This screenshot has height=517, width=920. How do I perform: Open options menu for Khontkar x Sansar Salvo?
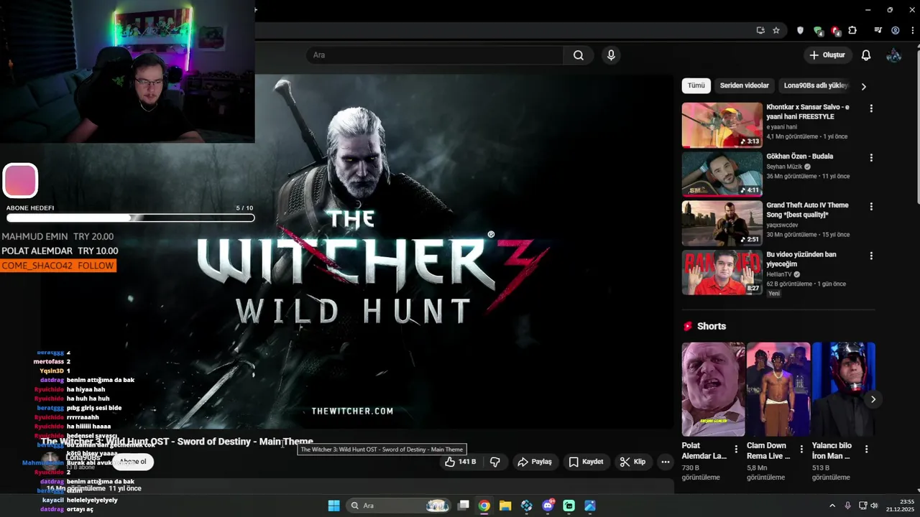coord(871,108)
